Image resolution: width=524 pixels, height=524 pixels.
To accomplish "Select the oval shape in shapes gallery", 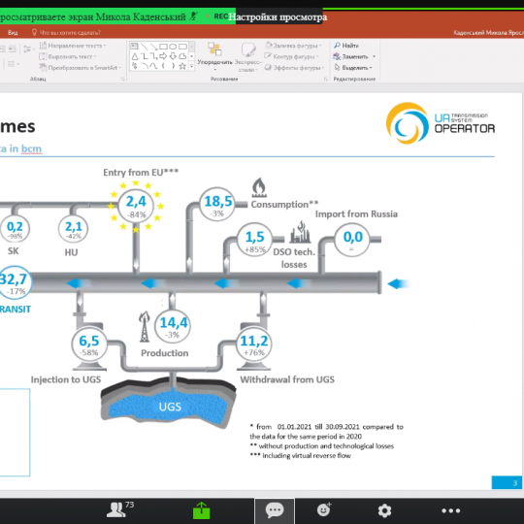I will (173, 47).
